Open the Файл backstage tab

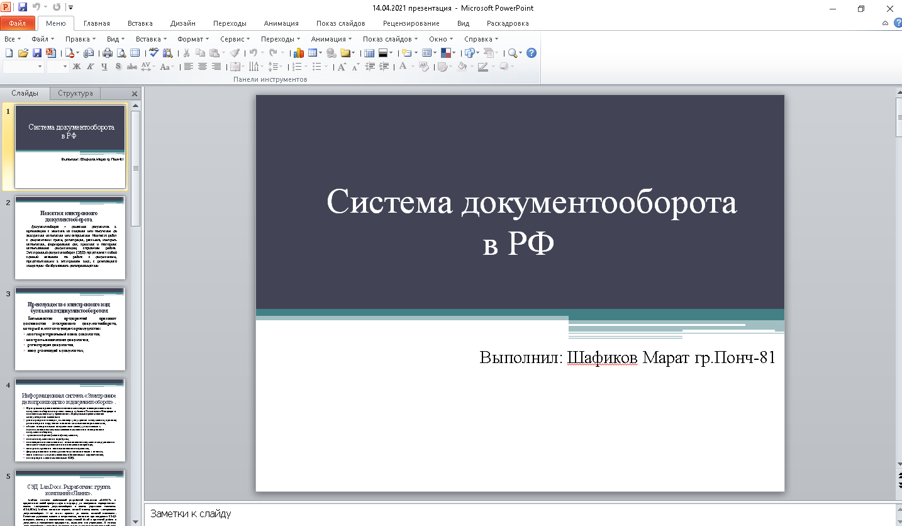click(x=17, y=23)
